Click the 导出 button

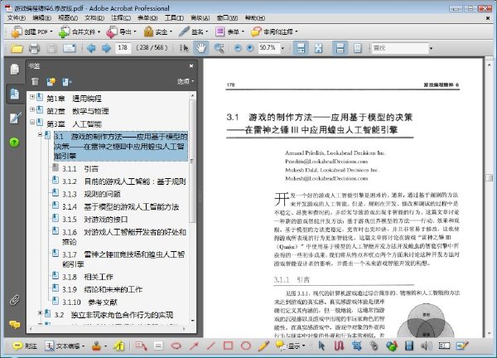[121, 31]
